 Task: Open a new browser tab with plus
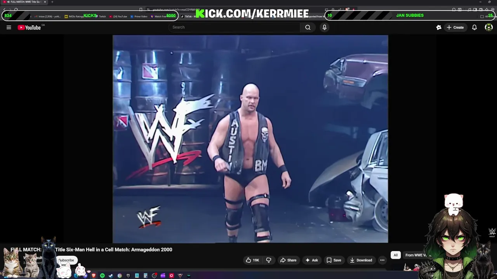52,2
